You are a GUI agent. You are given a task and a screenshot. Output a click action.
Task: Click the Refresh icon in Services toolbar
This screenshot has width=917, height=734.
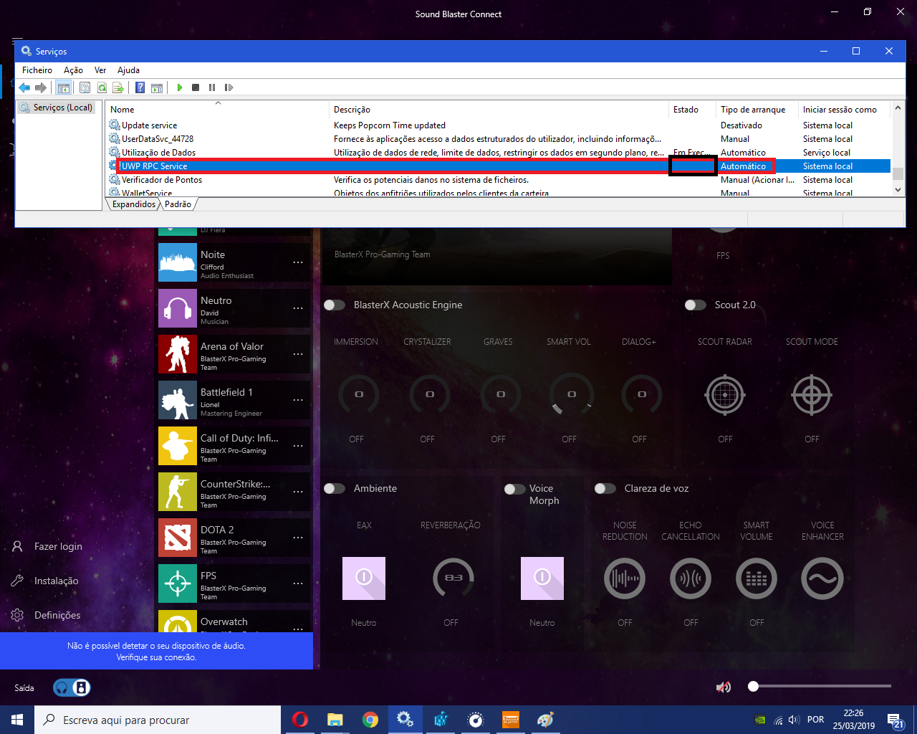[102, 87]
